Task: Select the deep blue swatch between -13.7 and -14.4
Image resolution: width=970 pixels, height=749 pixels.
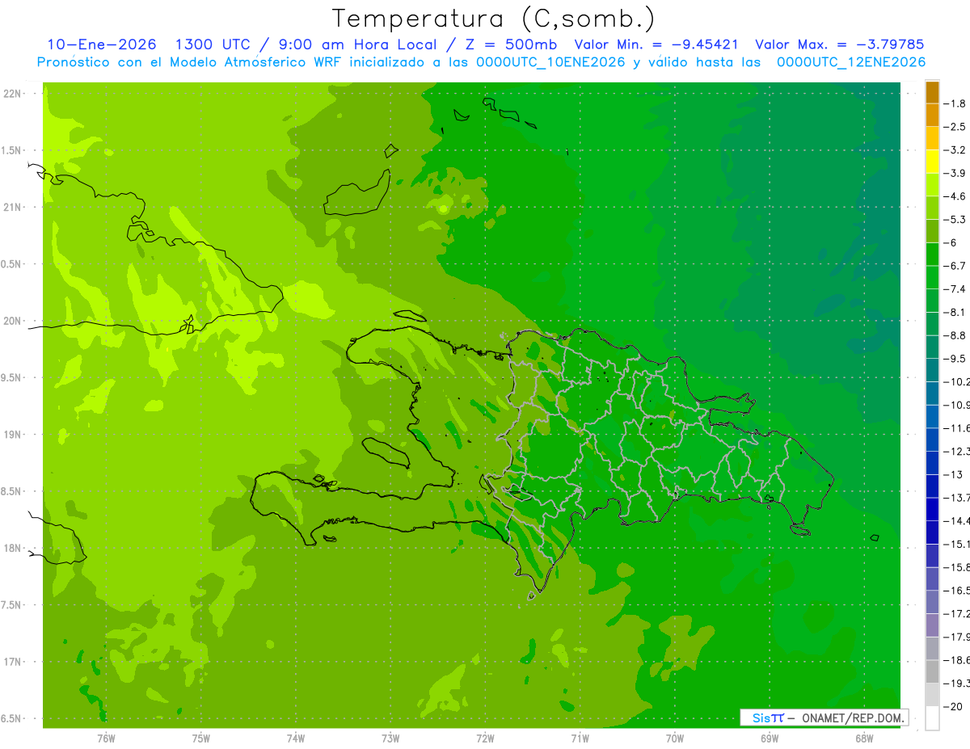Action: pyautogui.click(x=932, y=509)
